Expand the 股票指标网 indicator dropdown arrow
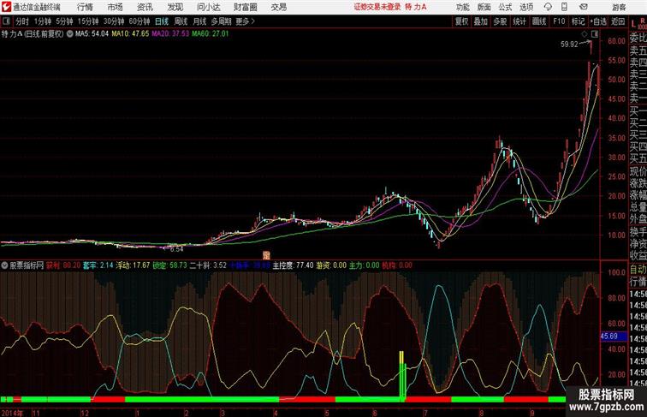The image size is (647, 417). pos(4,265)
